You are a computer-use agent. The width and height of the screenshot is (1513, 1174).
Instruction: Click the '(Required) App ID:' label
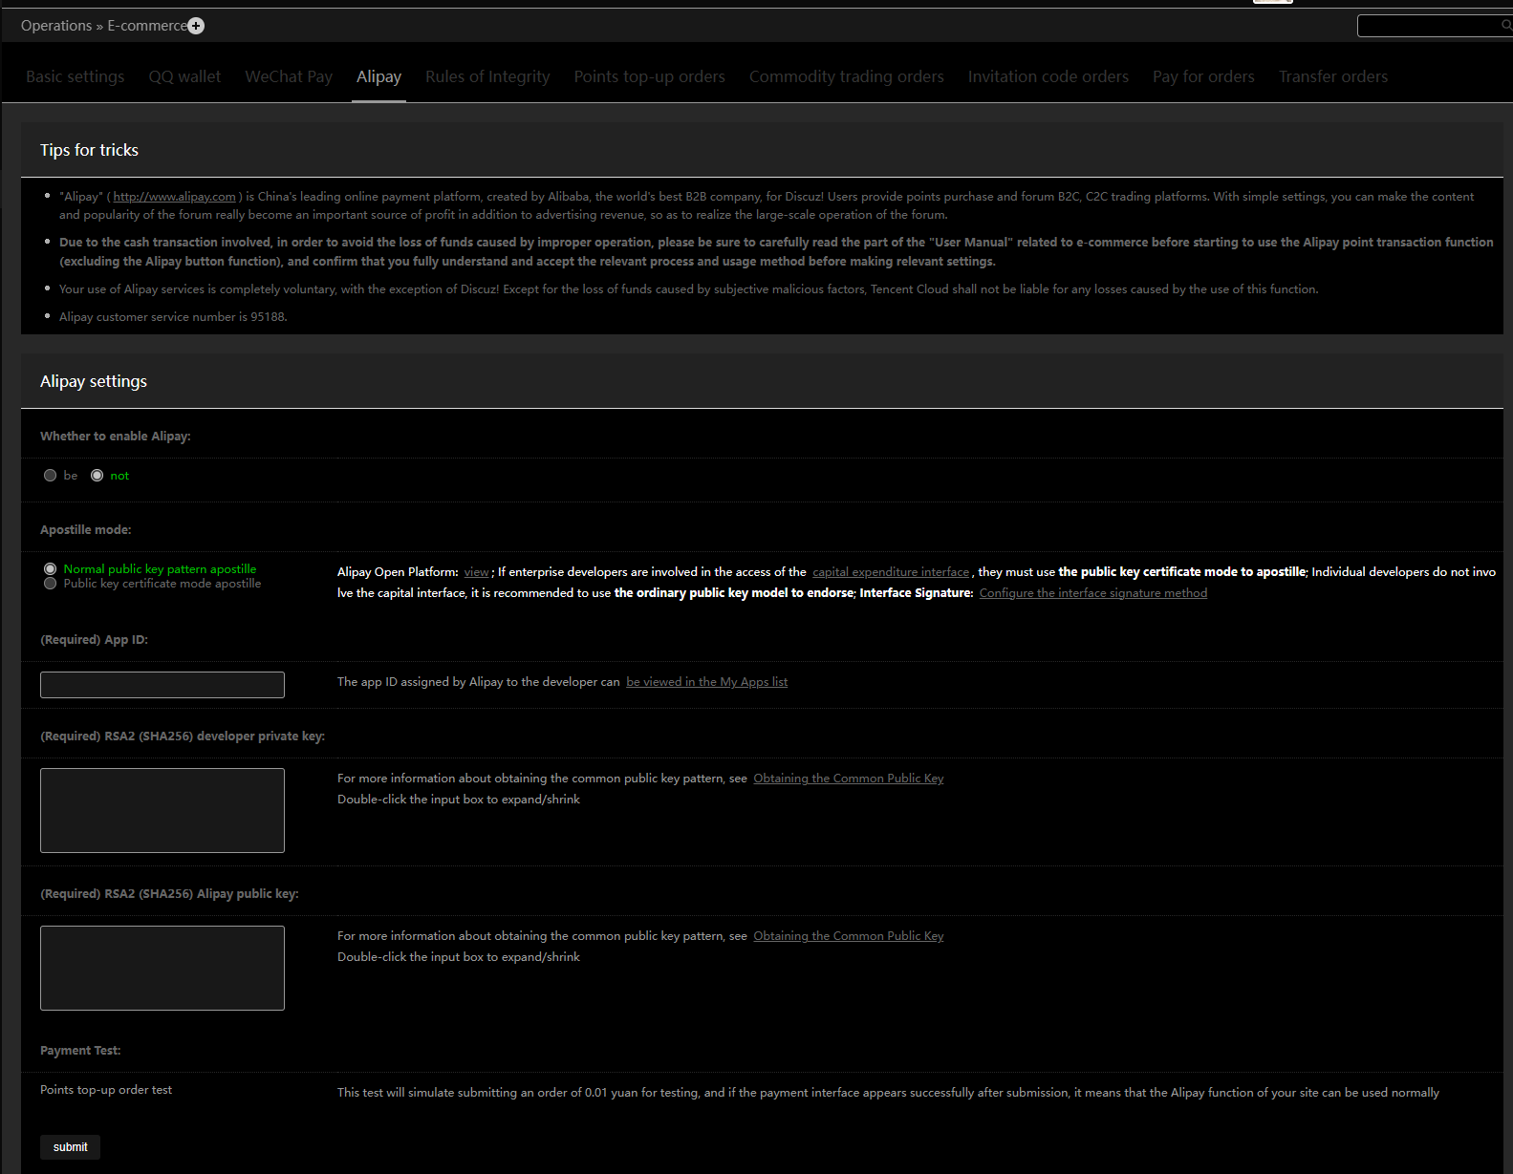click(94, 640)
